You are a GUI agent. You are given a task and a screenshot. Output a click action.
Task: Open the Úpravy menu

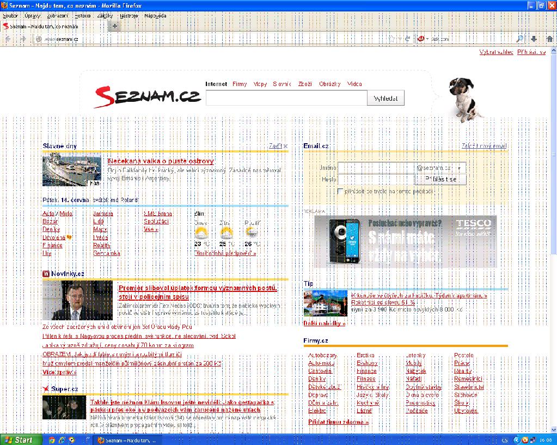tap(32, 16)
